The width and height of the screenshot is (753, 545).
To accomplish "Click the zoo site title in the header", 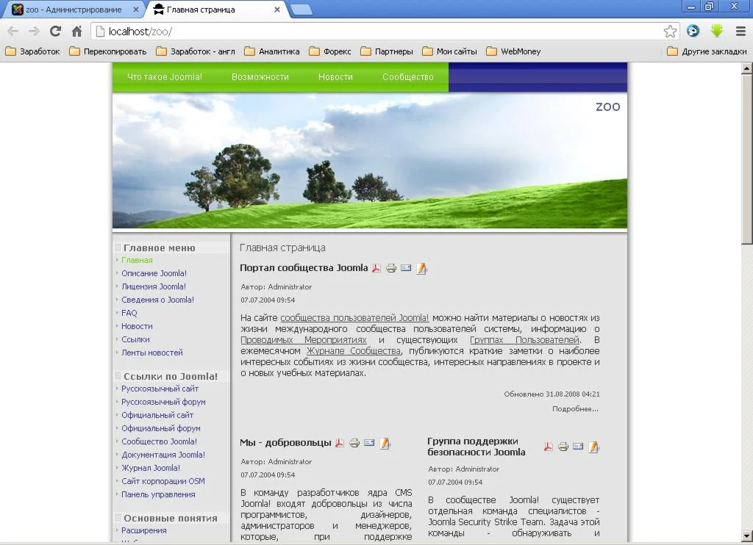I will (608, 107).
